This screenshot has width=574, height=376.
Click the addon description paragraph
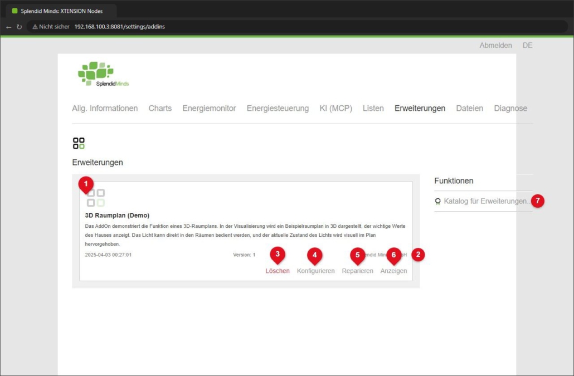pyautogui.click(x=245, y=235)
